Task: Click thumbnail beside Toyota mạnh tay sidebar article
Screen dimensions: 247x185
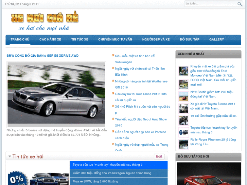Action: click(184, 132)
